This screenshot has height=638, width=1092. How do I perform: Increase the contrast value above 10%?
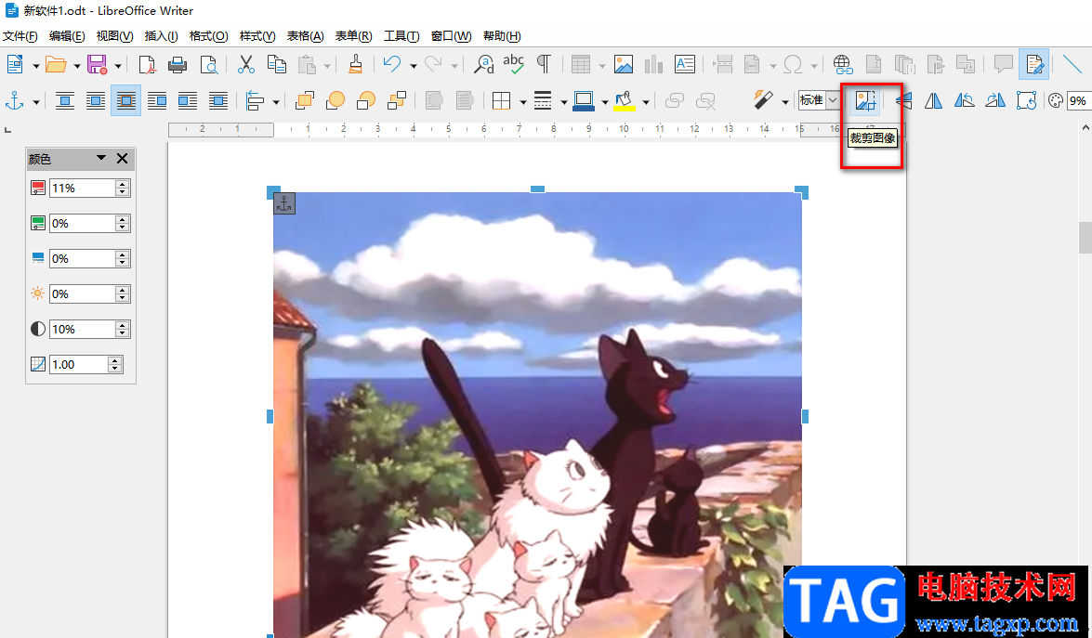123,326
